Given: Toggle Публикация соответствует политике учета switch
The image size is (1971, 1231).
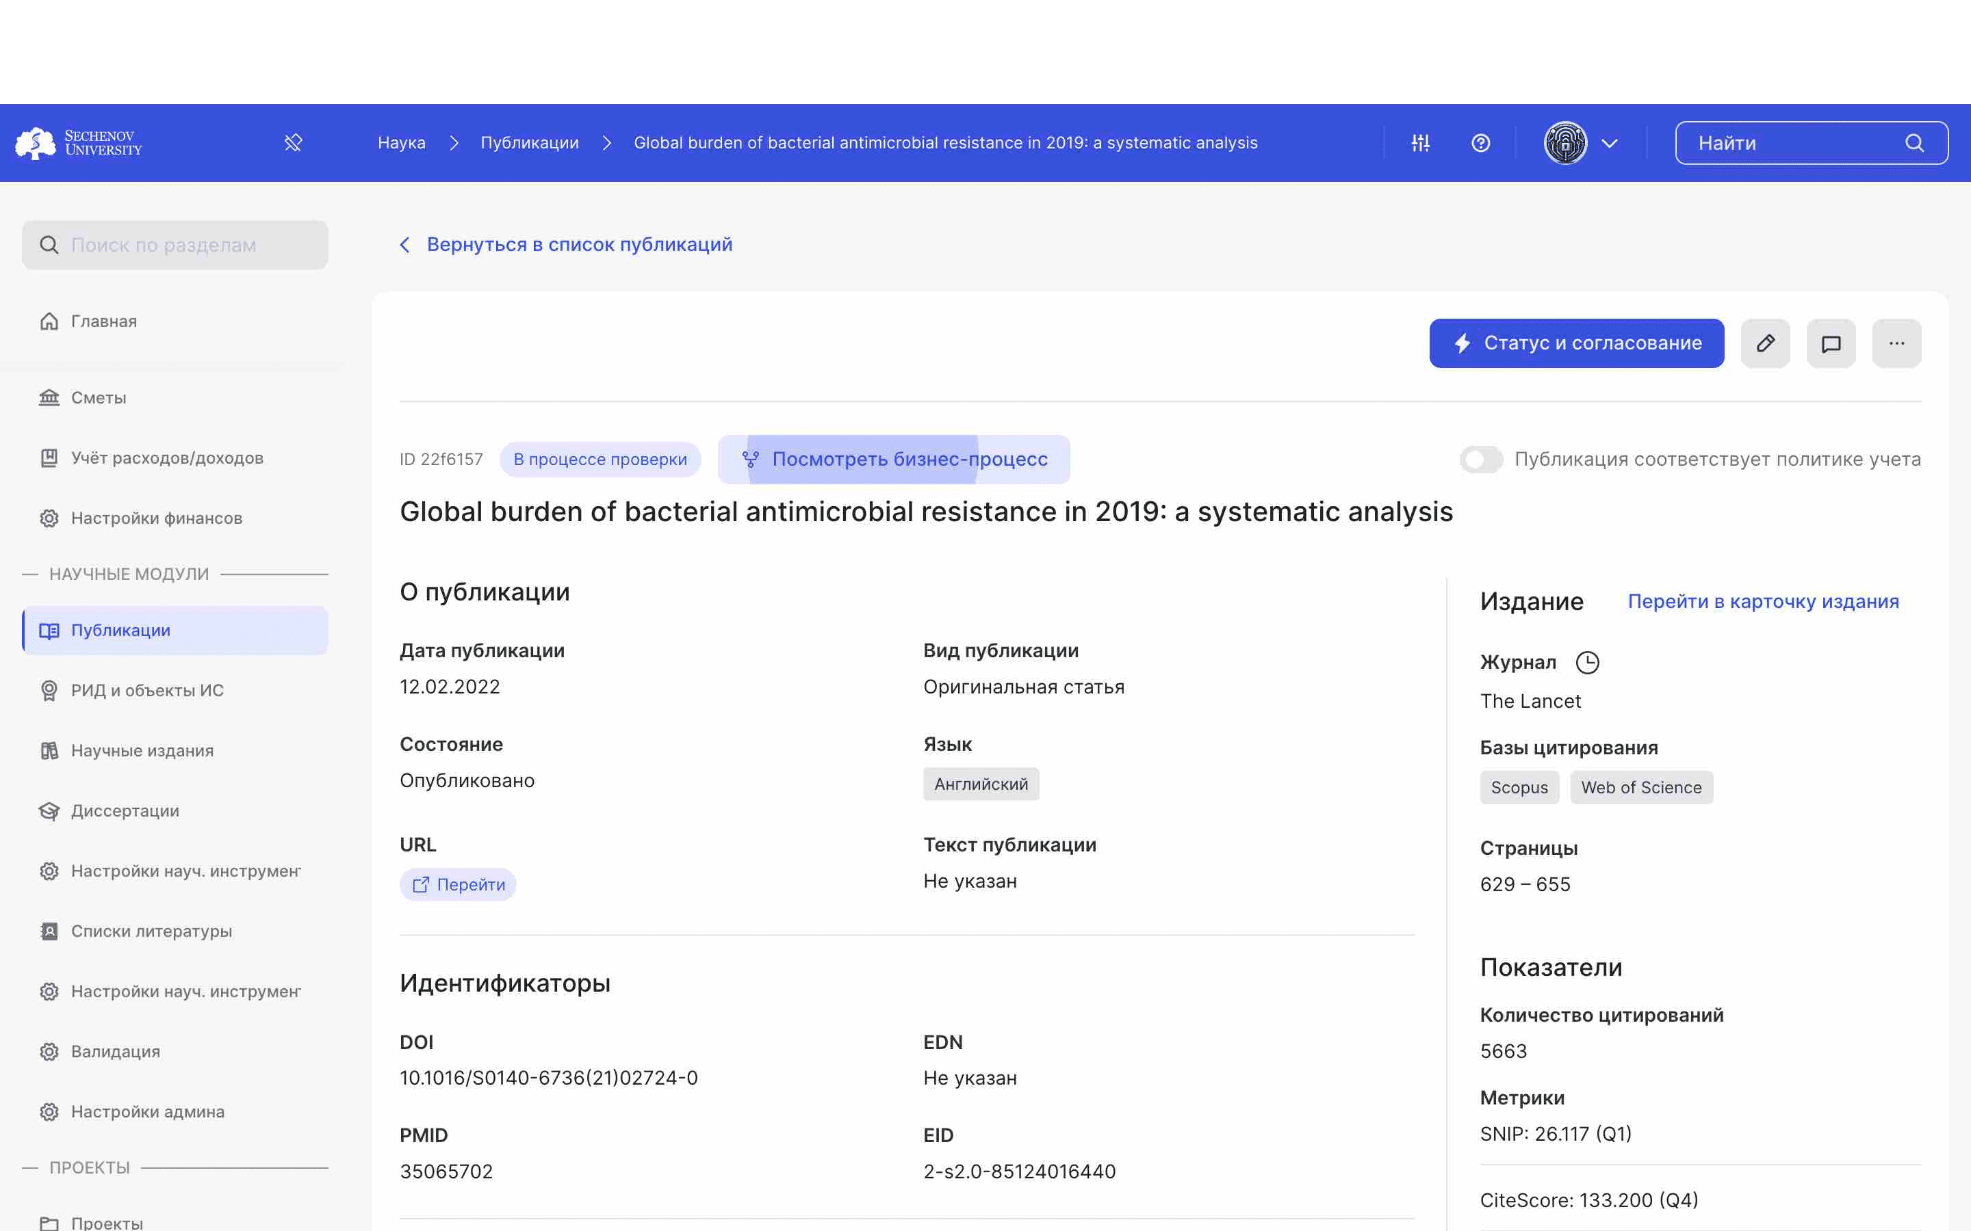Looking at the screenshot, I should (1482, 458).
